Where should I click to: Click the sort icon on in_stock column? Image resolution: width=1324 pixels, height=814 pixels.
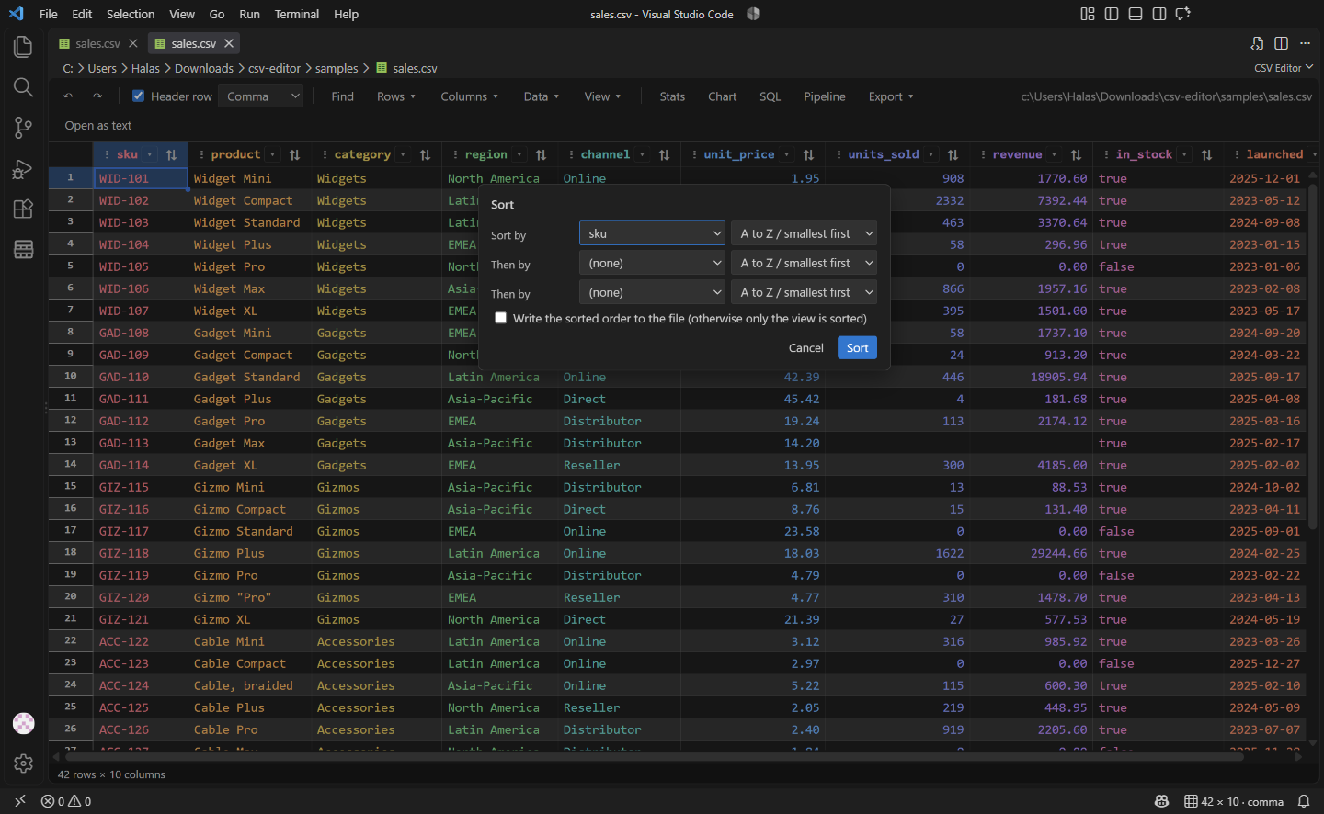[x=1206, y=155]
